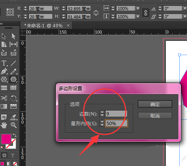Adjust H height stepper arrows
This screenshot has height=166, width=187.
coord(64,17)
